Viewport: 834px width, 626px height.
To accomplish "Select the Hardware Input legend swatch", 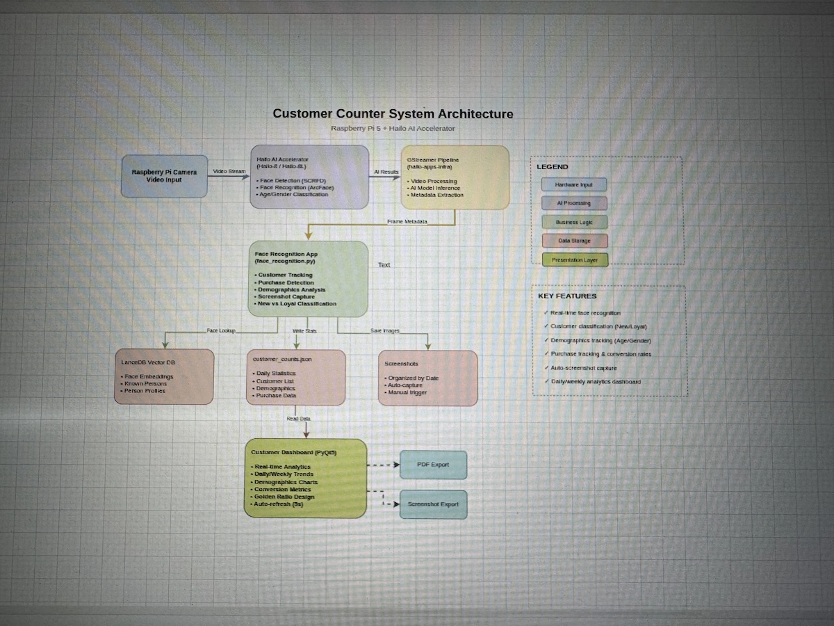I will (x=574, y=184).
